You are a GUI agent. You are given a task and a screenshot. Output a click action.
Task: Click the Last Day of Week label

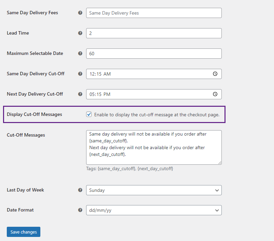[x=25, y=190]
